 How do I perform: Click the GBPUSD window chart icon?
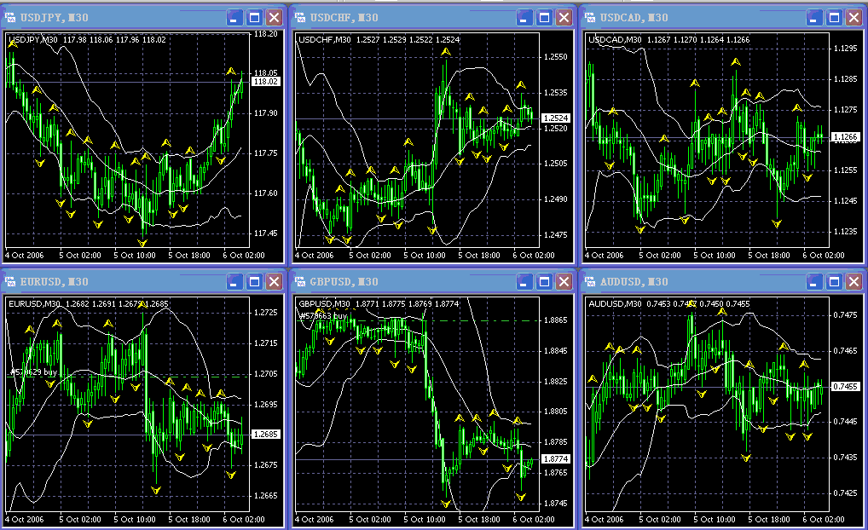coord(300,281)
